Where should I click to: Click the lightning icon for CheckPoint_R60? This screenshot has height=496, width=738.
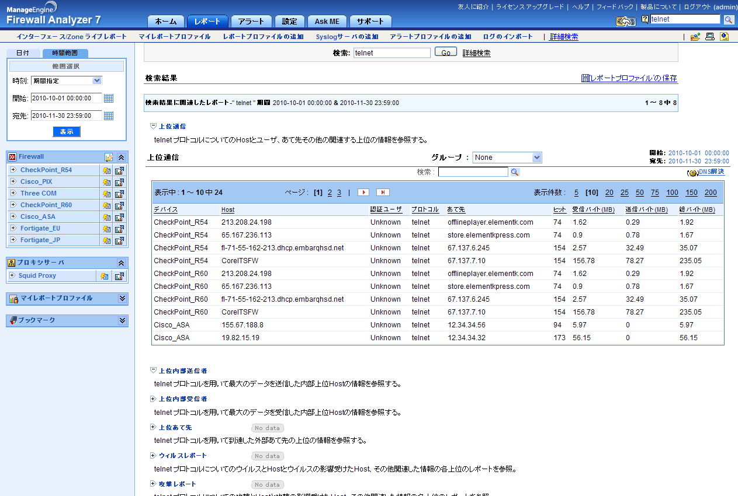pos(106,205)
